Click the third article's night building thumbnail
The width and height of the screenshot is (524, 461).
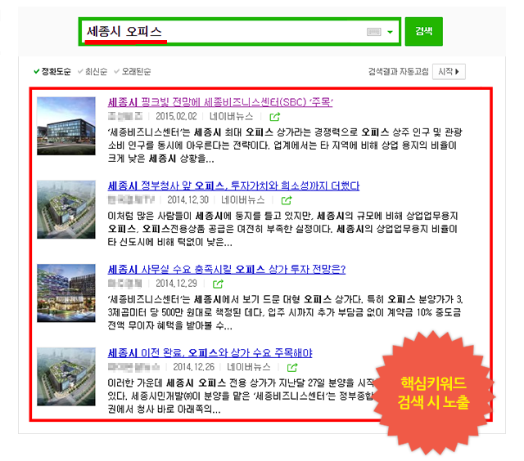66,293
